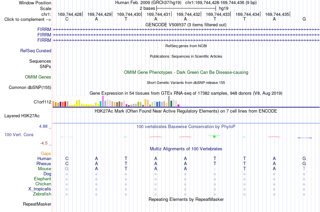Screen dimensions: 320x212
Task: Select the Zebrafish alignment row label
Action: click(42, 194)
